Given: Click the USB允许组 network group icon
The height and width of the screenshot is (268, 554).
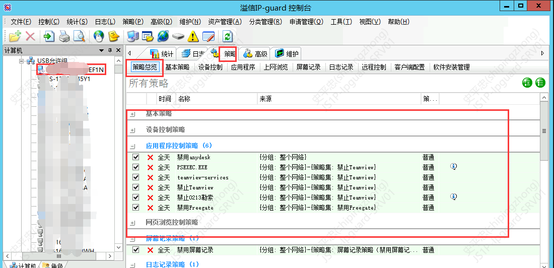Looking at the screenshot, I should (30, 61).
